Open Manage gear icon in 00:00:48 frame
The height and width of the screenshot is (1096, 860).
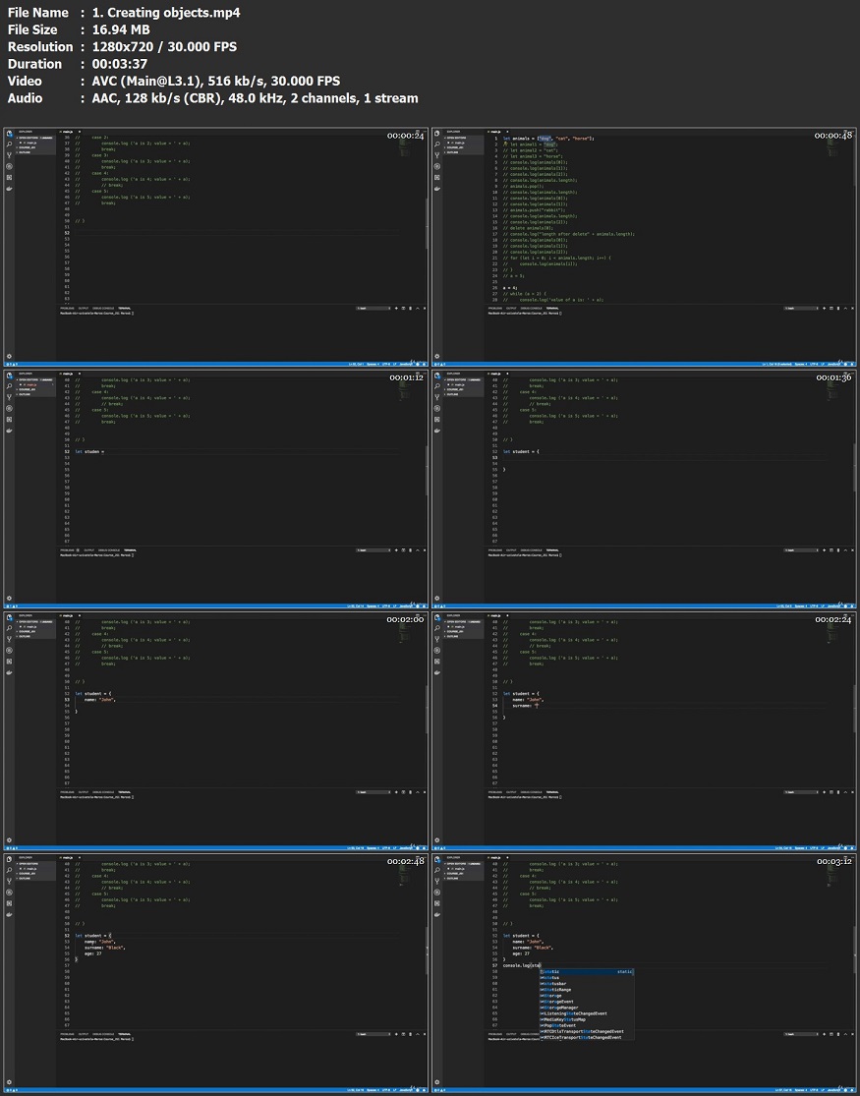tap(437, 356)
